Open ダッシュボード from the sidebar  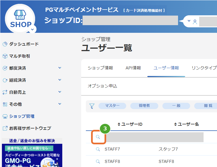[x=24, y=44]
